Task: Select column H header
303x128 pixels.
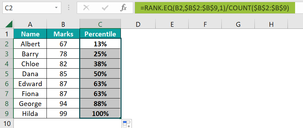Action: pos(271,24)
